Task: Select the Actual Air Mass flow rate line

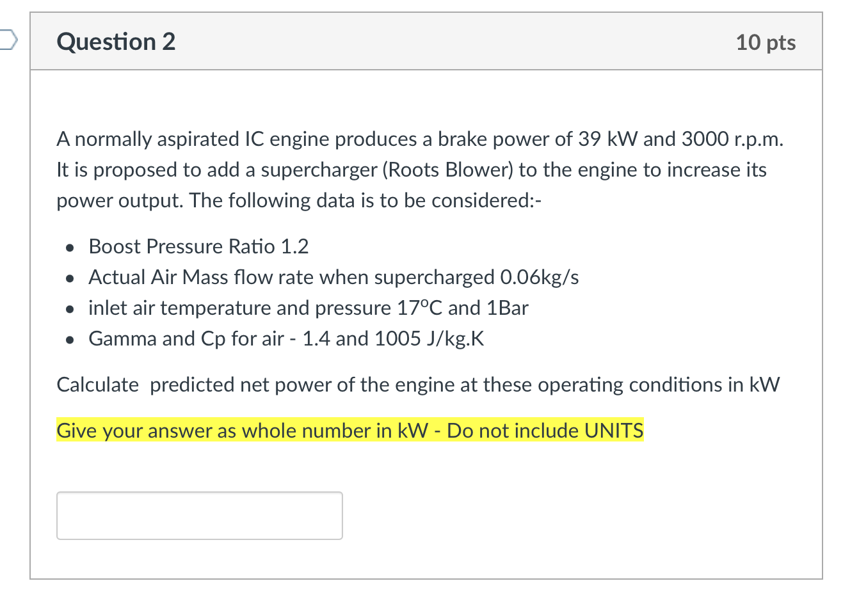Action: pyautogui.click(x=333, y=277)
